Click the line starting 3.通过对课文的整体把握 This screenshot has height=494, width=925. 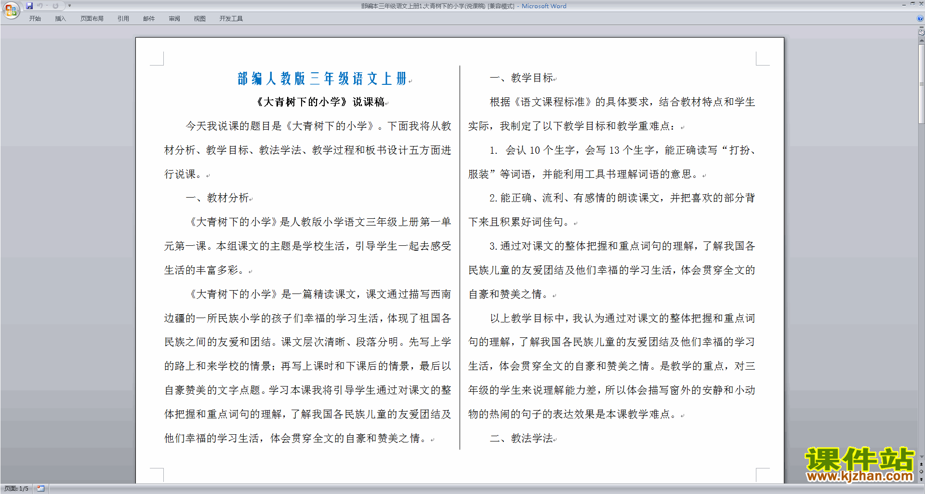[x=622, y=246]
